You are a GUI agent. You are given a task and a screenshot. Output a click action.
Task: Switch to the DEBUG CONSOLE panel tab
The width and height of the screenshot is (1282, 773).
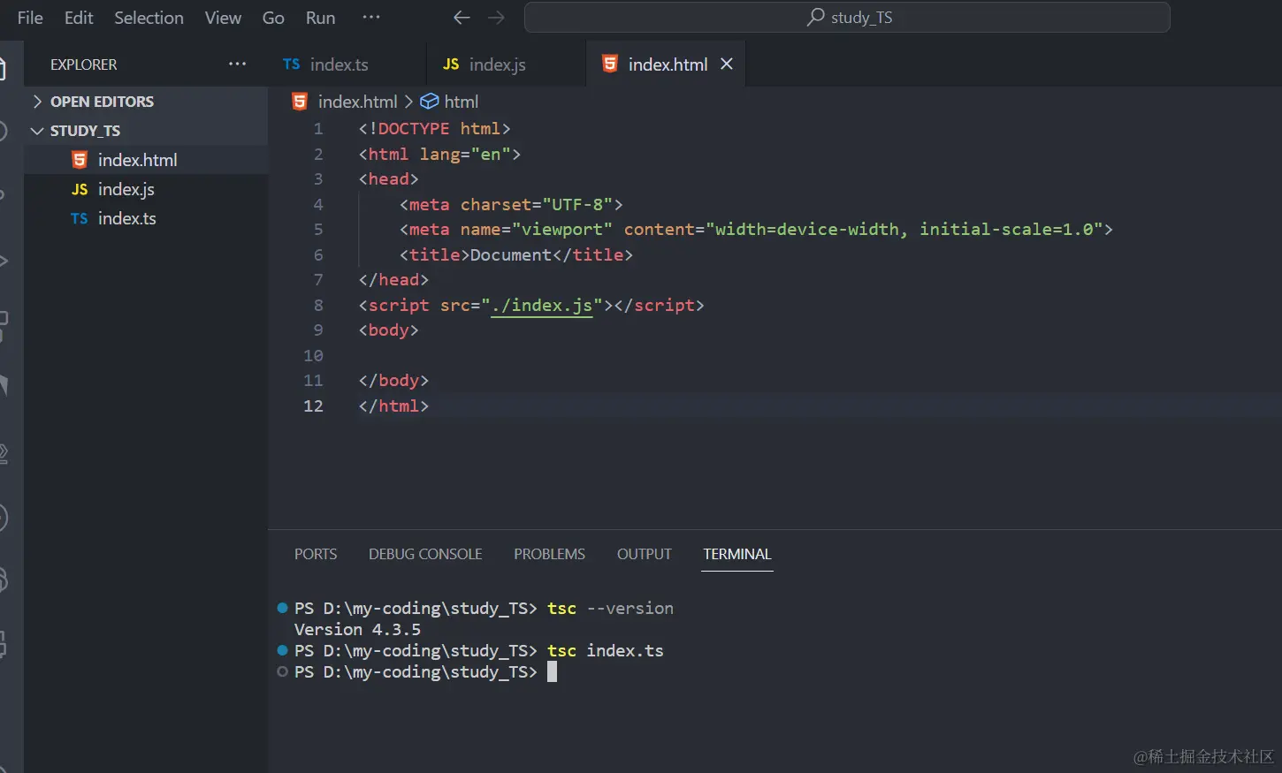(x=425, y=554)
